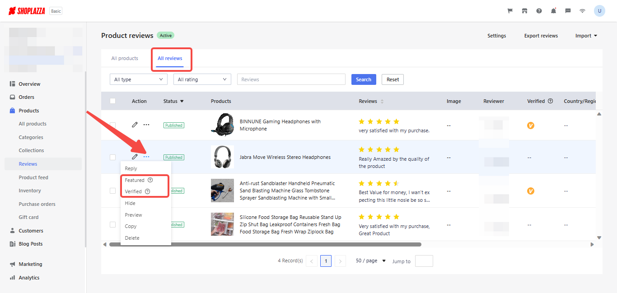Open the Jabra headphones product thumbnail

point(222,157)
